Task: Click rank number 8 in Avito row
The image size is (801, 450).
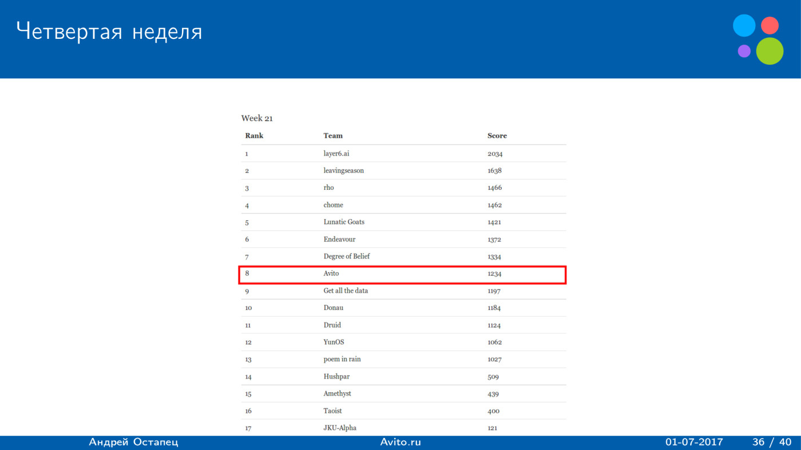Action: click(247, 273)
